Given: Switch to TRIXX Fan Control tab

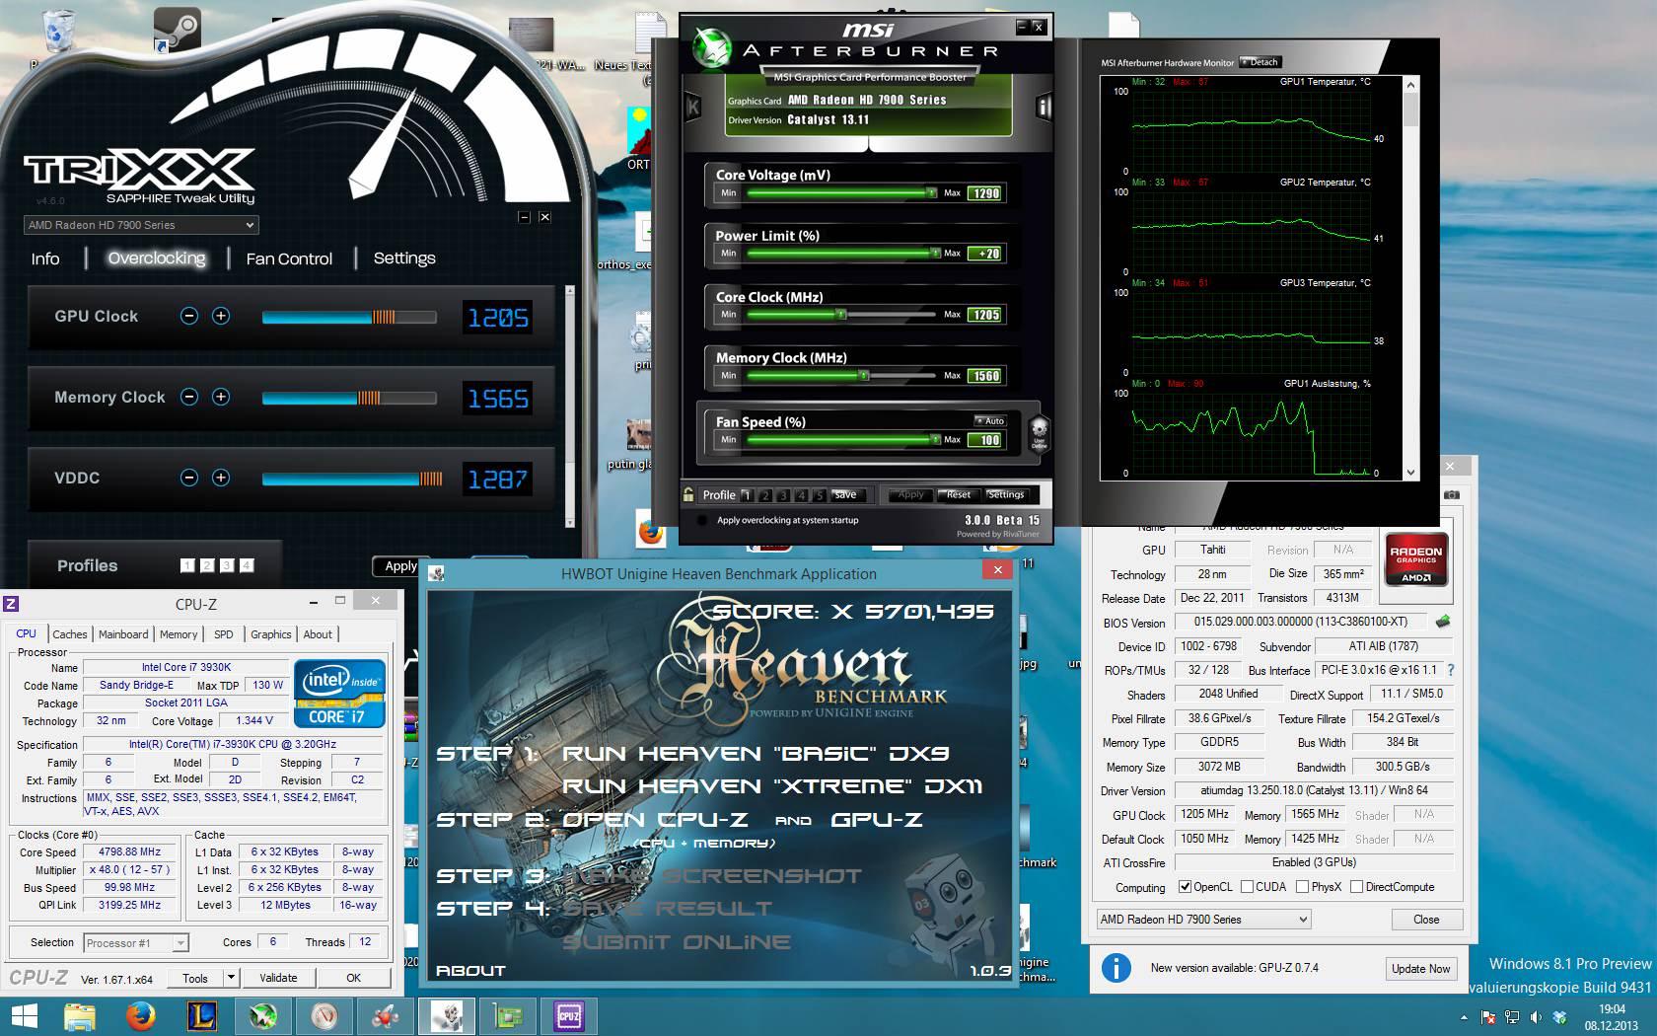Looking at the screenshot, I should pos(289,259).
